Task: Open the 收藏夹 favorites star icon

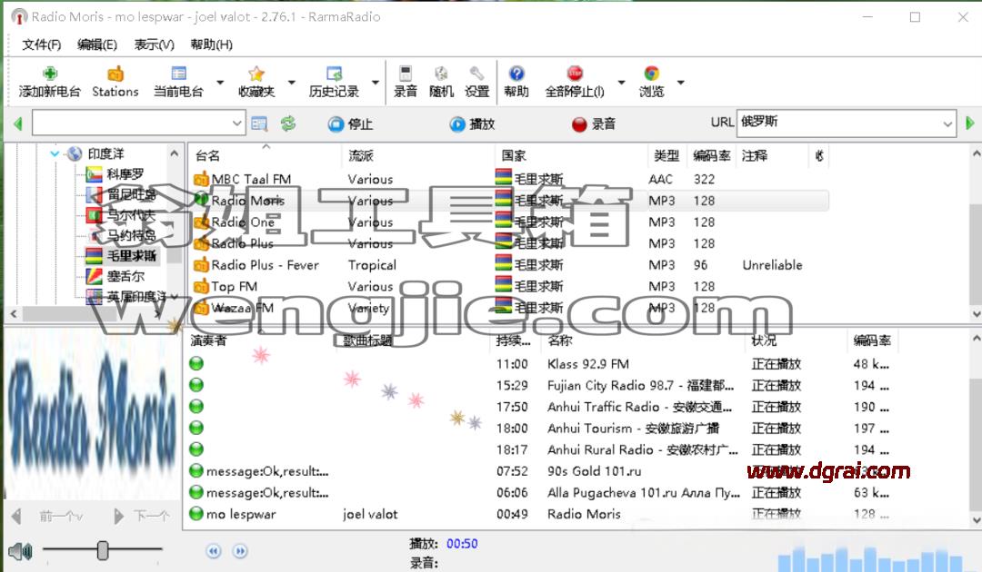Action: 256,74
